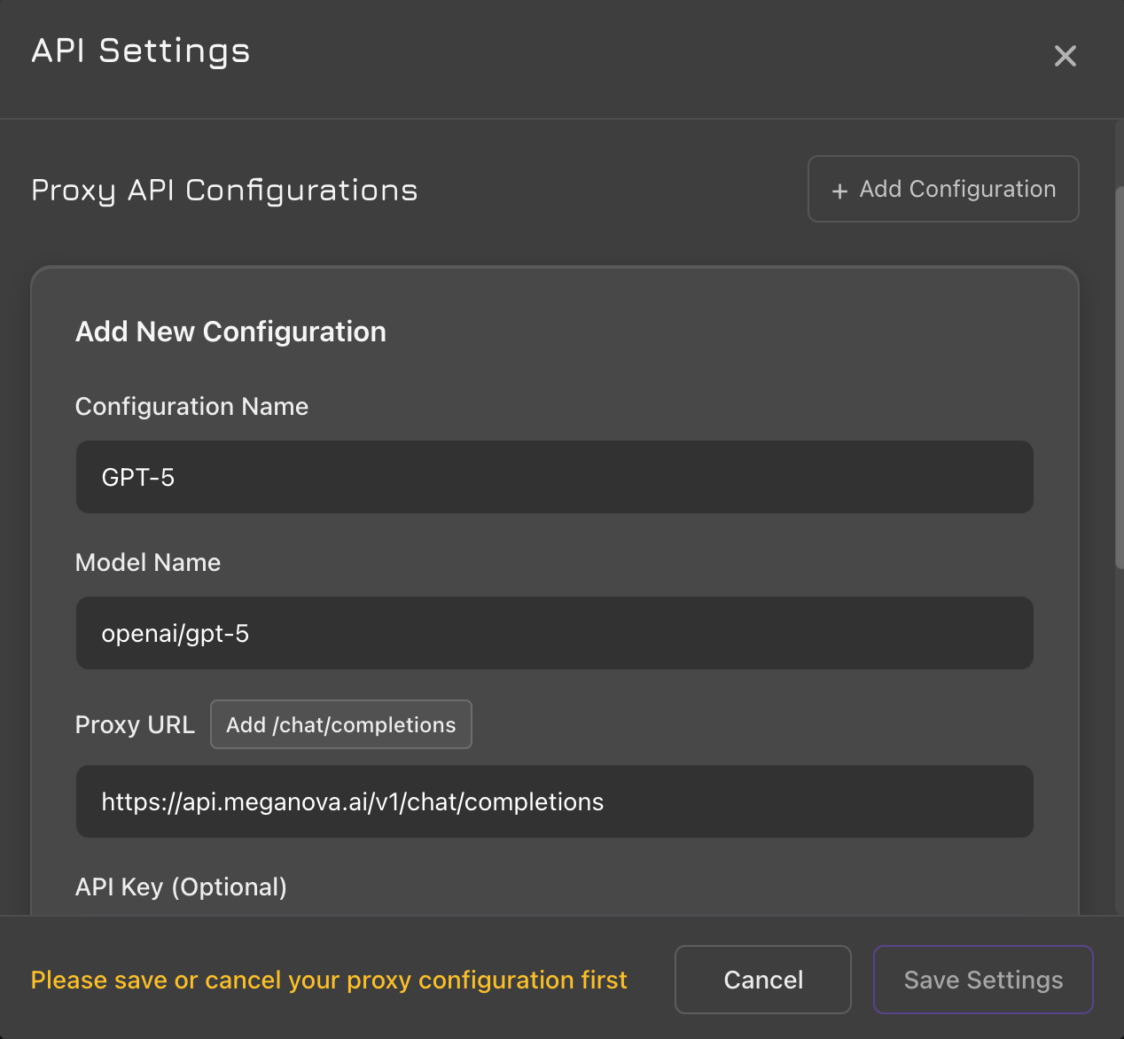Click the API Settings dialog title
1124x1039 pixels.
pyautogui.click(x=141, y=51)
